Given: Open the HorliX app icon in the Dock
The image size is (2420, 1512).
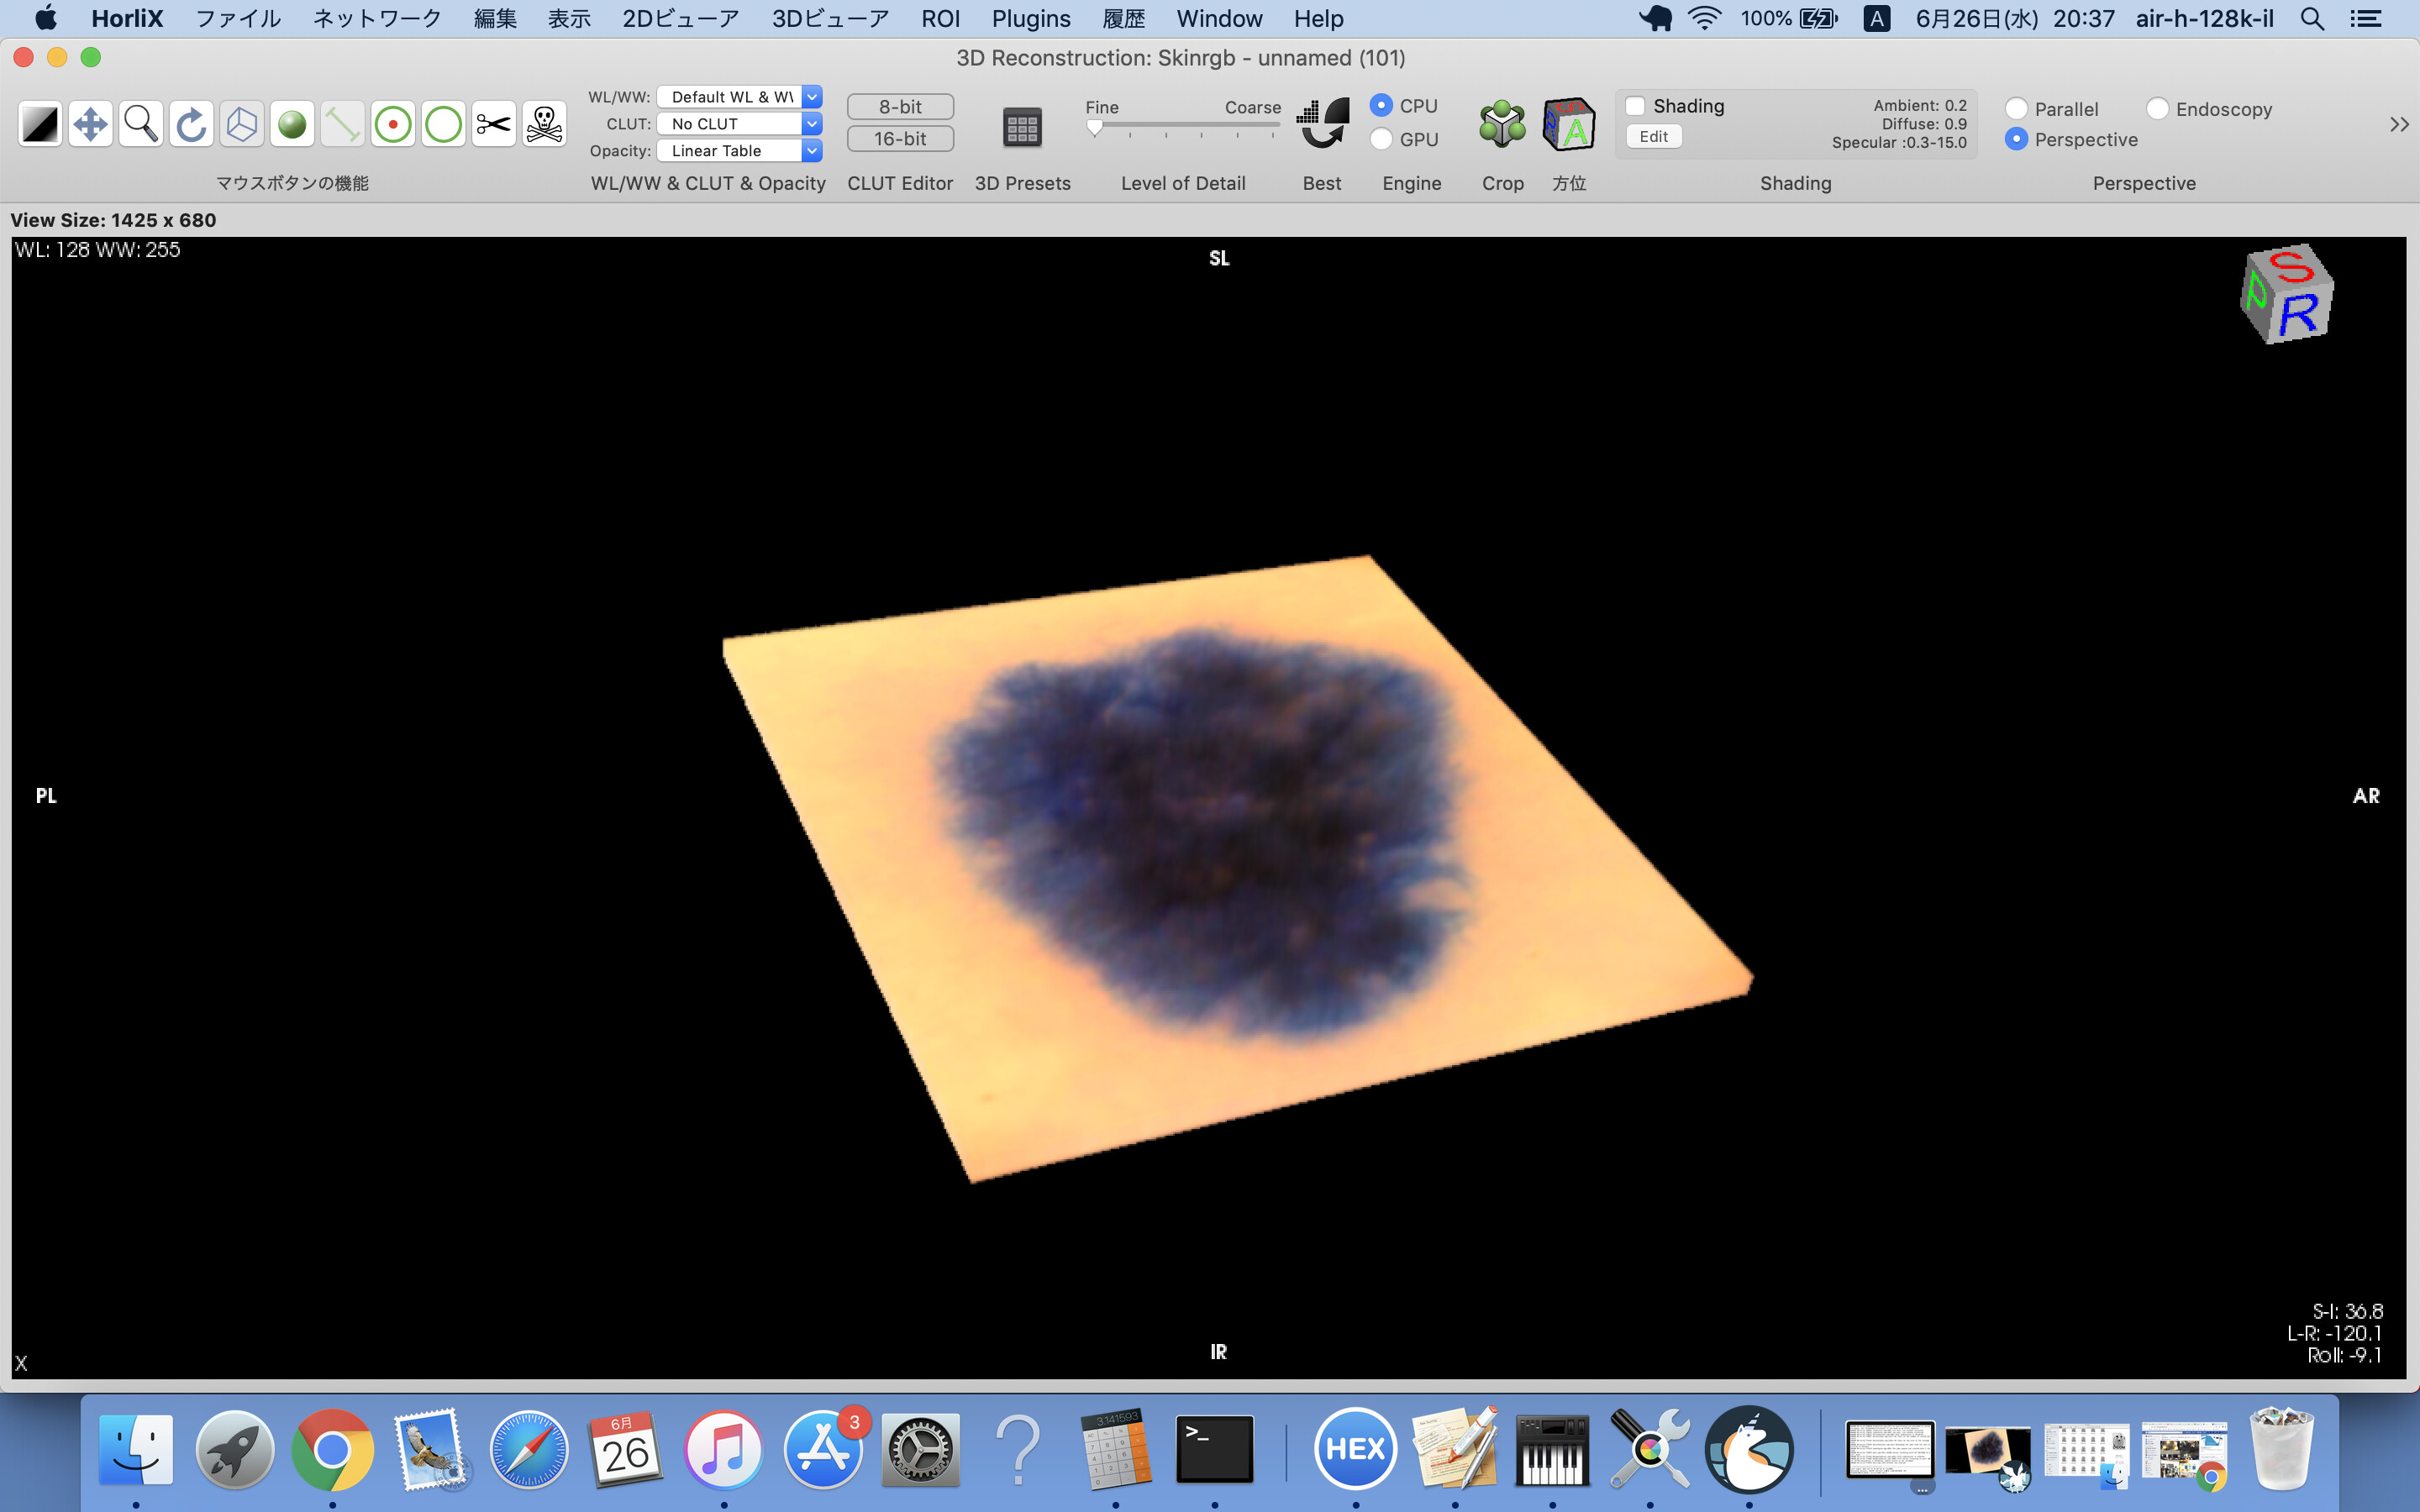Looking at the screenshot, I should coord(1748,1449).
